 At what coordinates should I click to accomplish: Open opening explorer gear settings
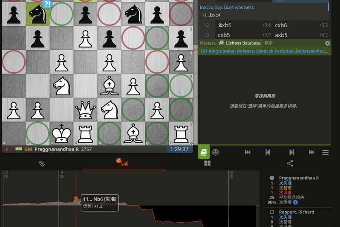click(327, 43)
